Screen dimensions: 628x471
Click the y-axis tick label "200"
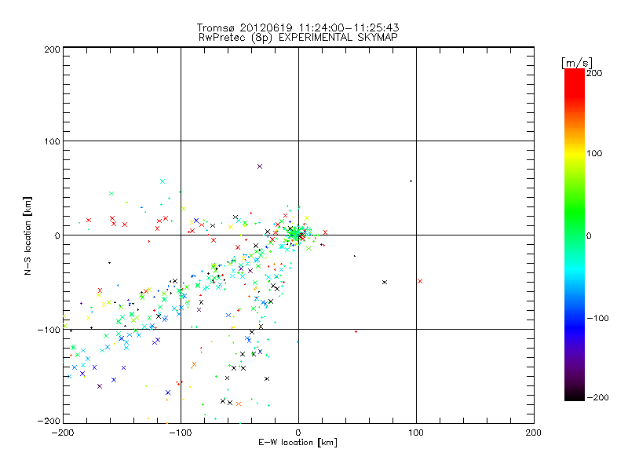coord(52,50)
